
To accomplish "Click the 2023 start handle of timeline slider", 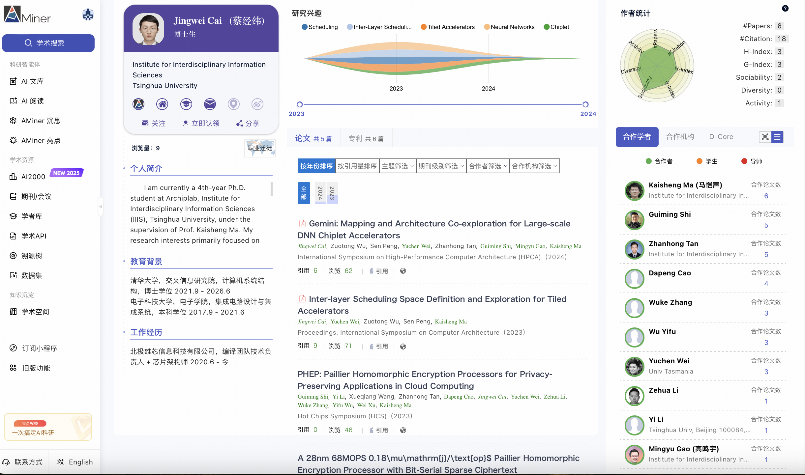I will 300,105.
